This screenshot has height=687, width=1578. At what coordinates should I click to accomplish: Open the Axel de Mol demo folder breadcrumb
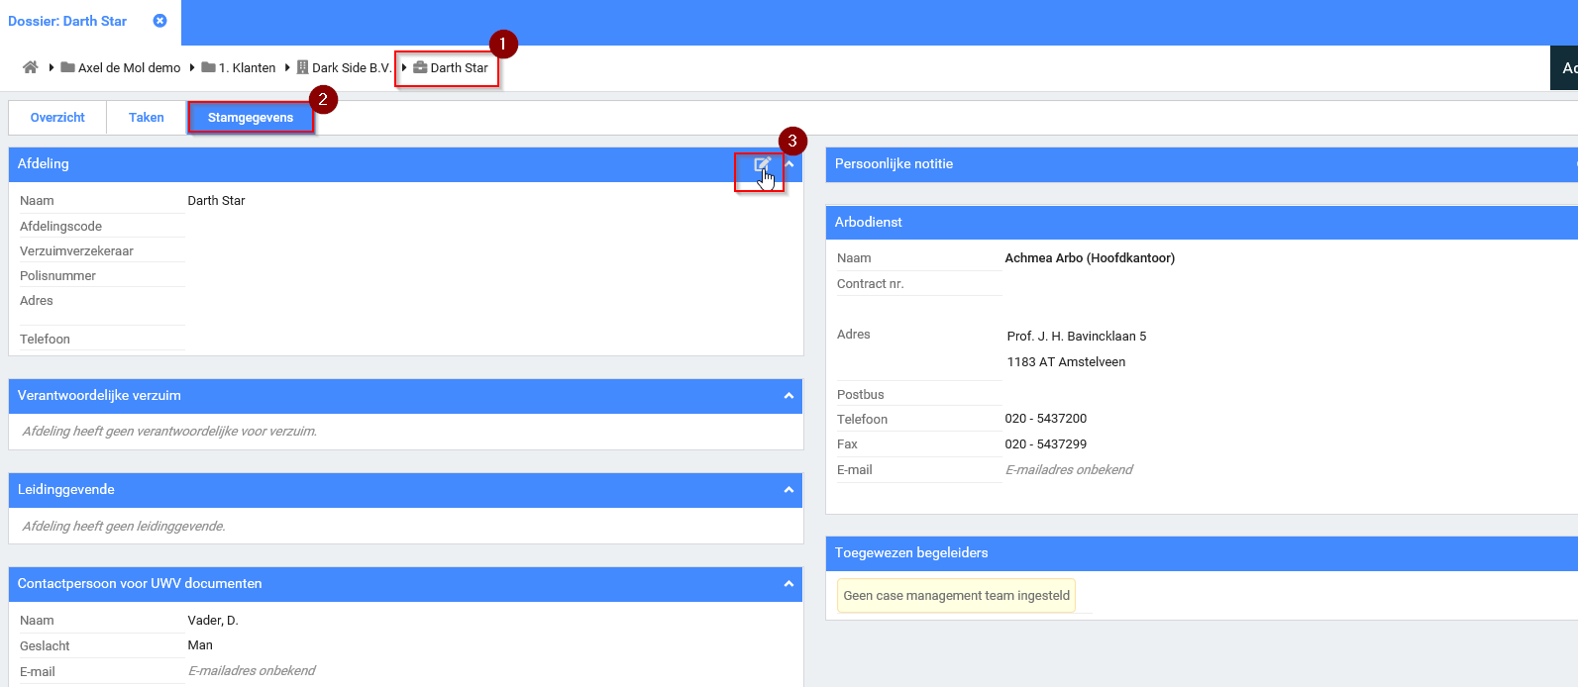[121, 68]
